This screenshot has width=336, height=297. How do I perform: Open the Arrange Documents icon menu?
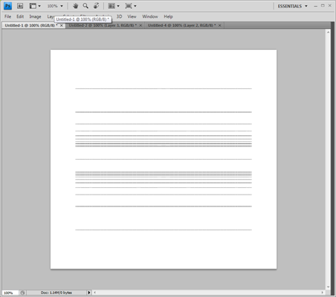[x=114, y=6]
